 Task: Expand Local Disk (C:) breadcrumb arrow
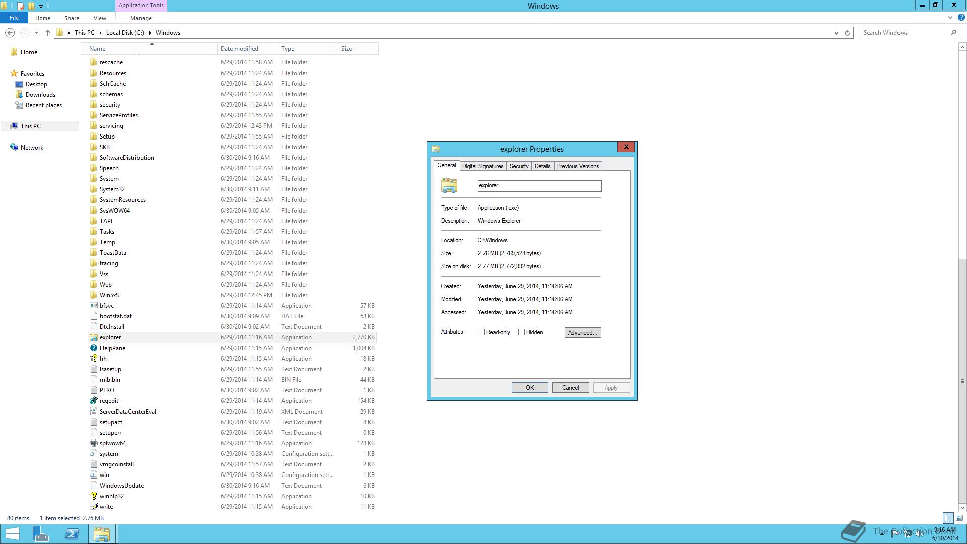[x=150, y=33]
